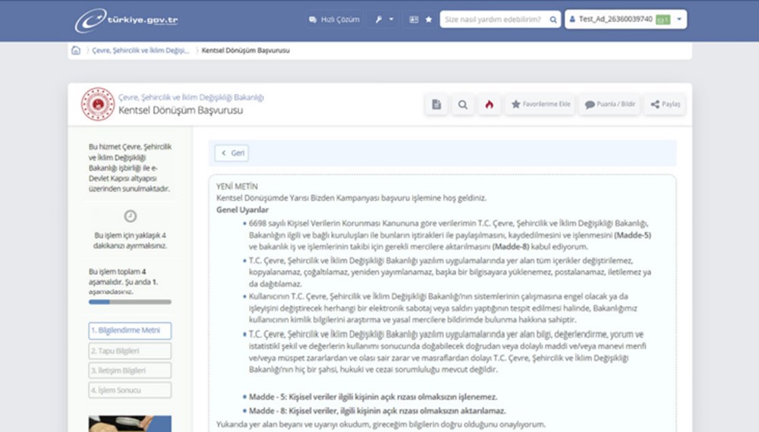This screenshot has height=432, width=759.
Task: Expand the Paylaş share options
Action: (665, 105)
